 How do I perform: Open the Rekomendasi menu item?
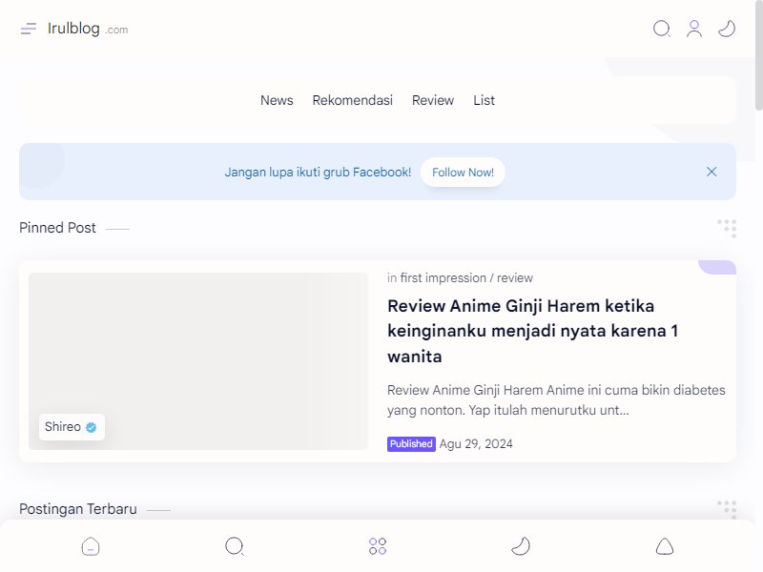pyautogui.click(x=352, y=100)
